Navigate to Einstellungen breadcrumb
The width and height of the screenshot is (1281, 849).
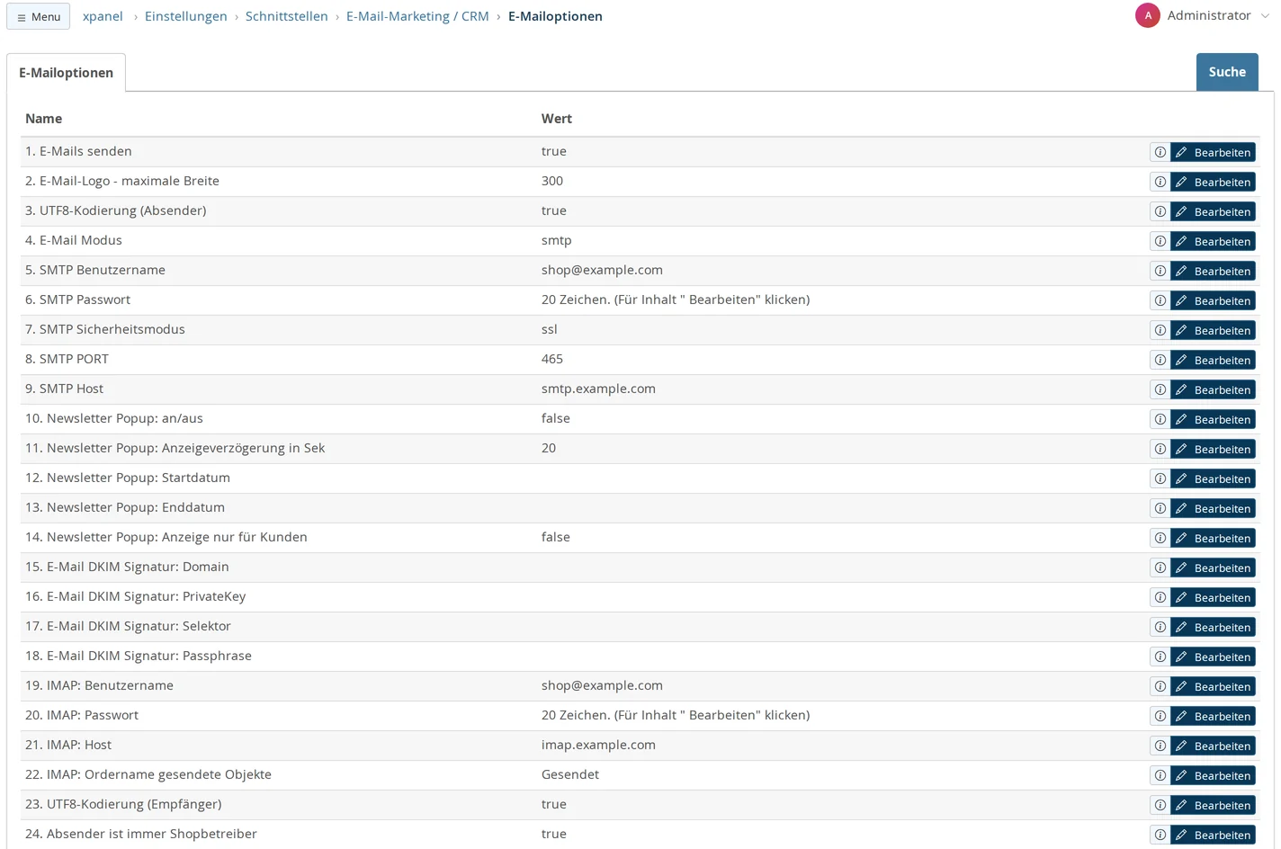point(186,16)
